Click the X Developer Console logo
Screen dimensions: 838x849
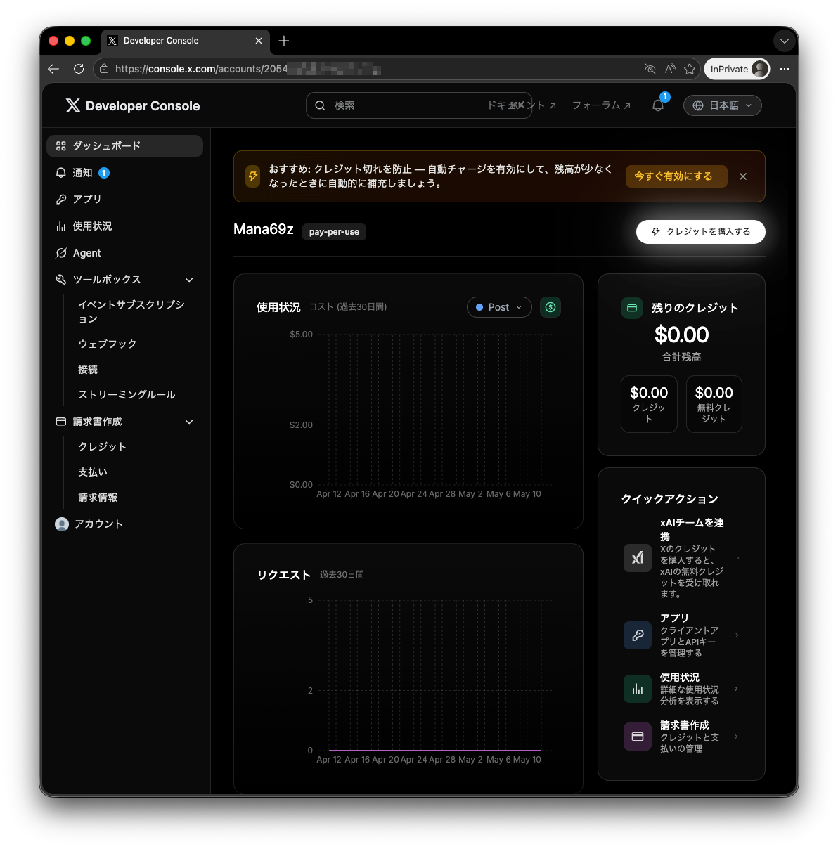[x=133, y=106]
